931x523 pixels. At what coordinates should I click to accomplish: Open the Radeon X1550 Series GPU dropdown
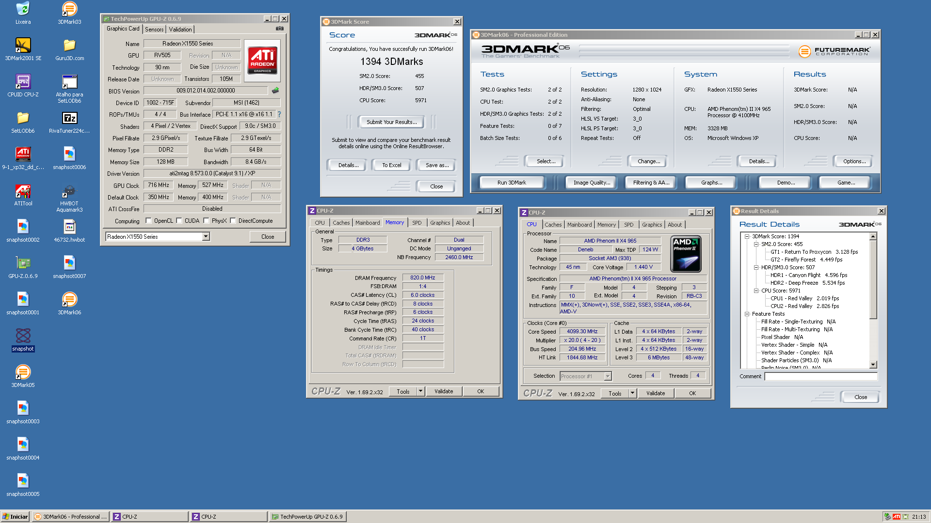click(x=206, y=236)
